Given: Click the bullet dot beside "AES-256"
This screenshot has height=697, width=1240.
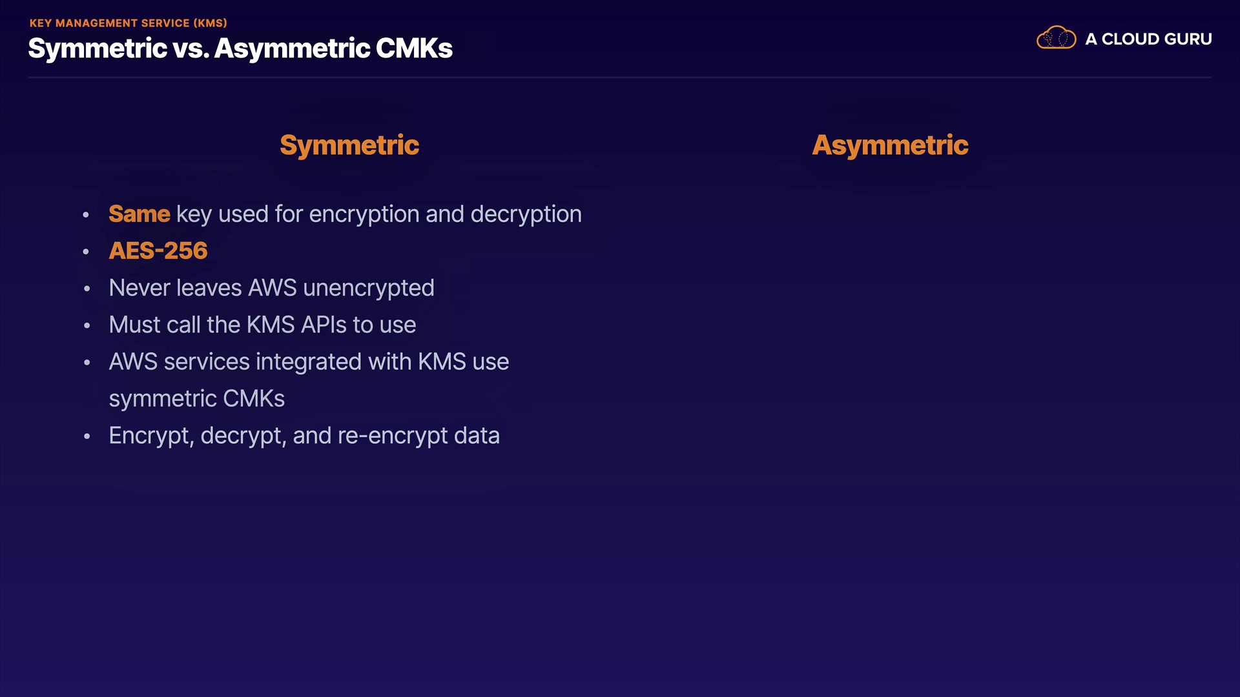Looking at the screenshot, I should point(87,252).
